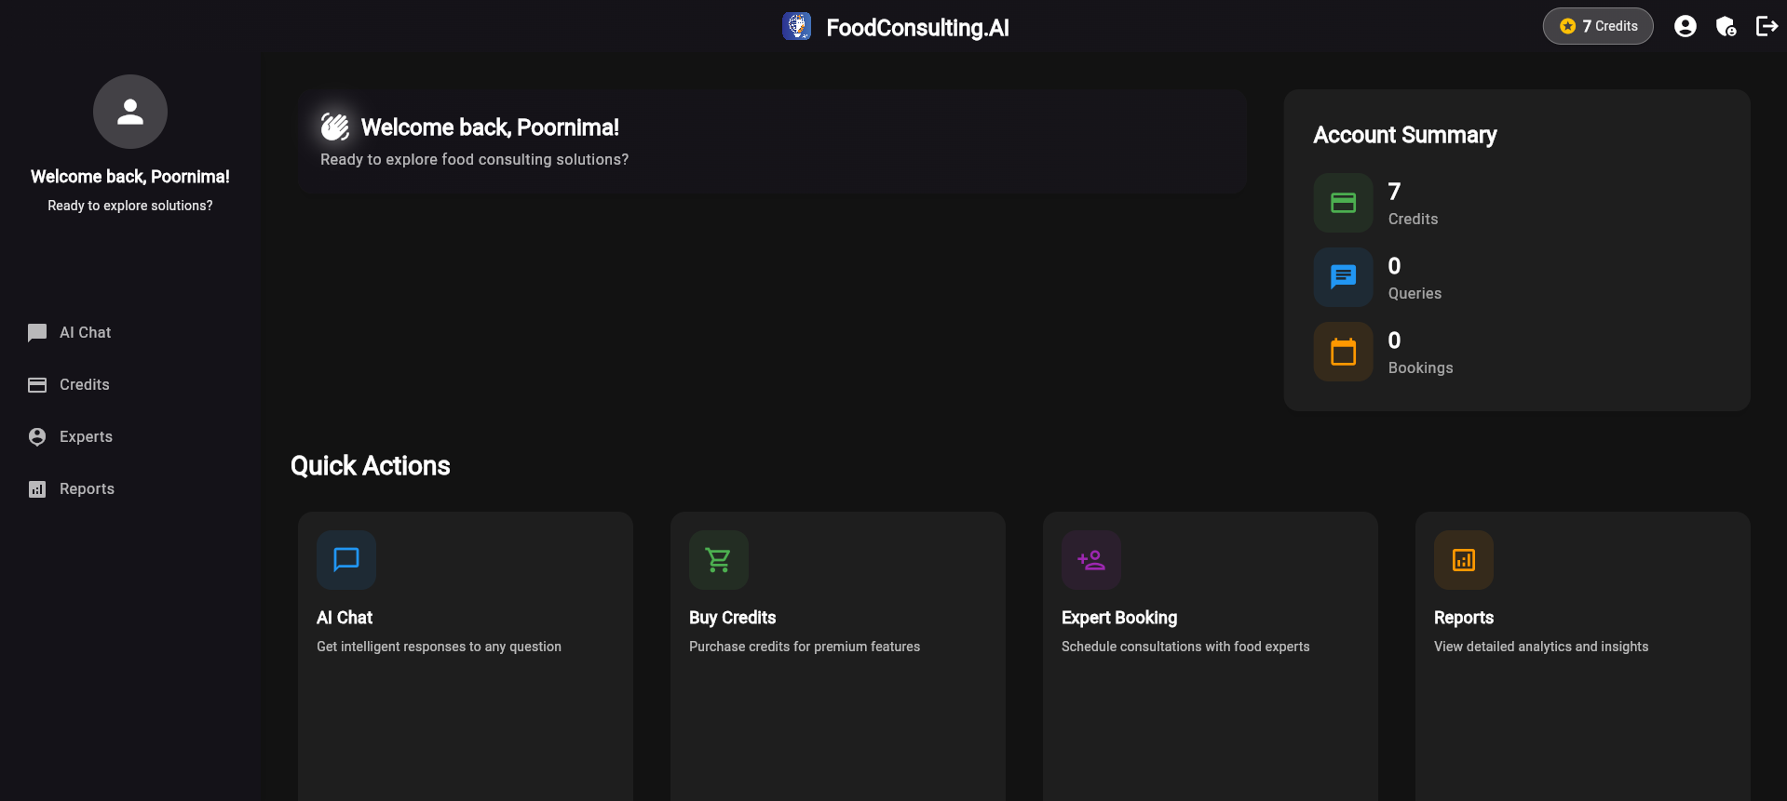The width and height of the screenshot is (1787, 801).
Task: Click the Welcome back, Poornima banner
Action: tap(771, 140)
